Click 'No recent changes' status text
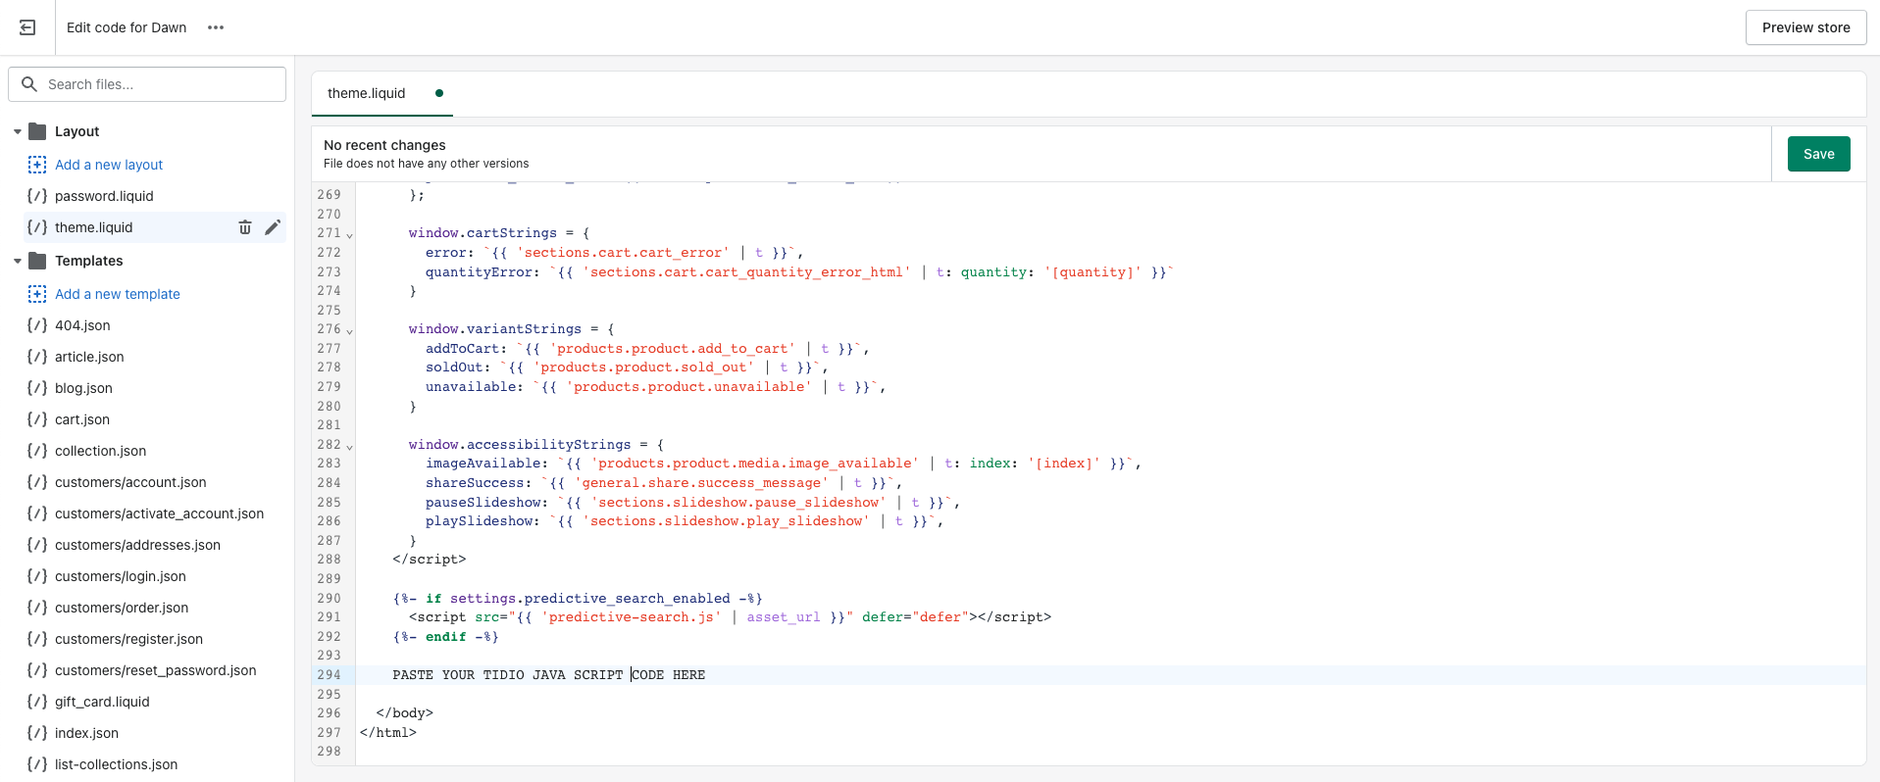This screenshot has height=782, width=1880. (384, 145)
